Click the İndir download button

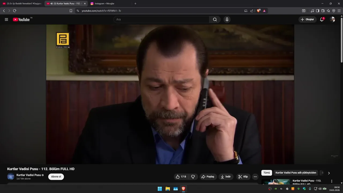click(x=226, y=177)
